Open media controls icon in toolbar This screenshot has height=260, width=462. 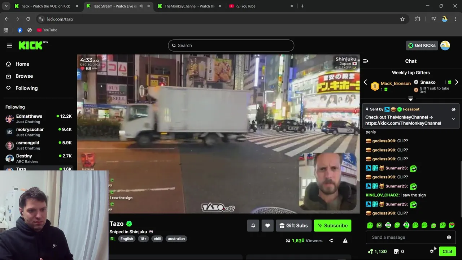click(x=433, y=19)
